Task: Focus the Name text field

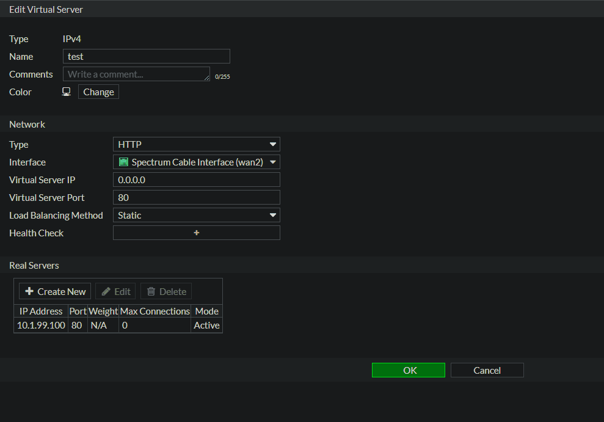Action: [147, 57]
